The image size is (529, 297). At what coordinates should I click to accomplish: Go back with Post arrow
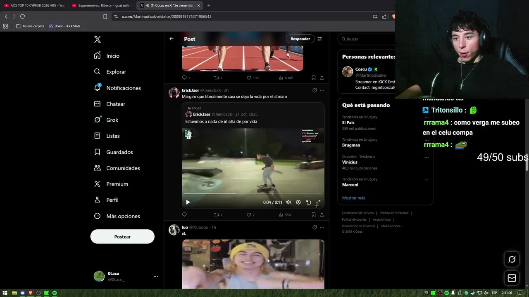(x=172, y=39)
